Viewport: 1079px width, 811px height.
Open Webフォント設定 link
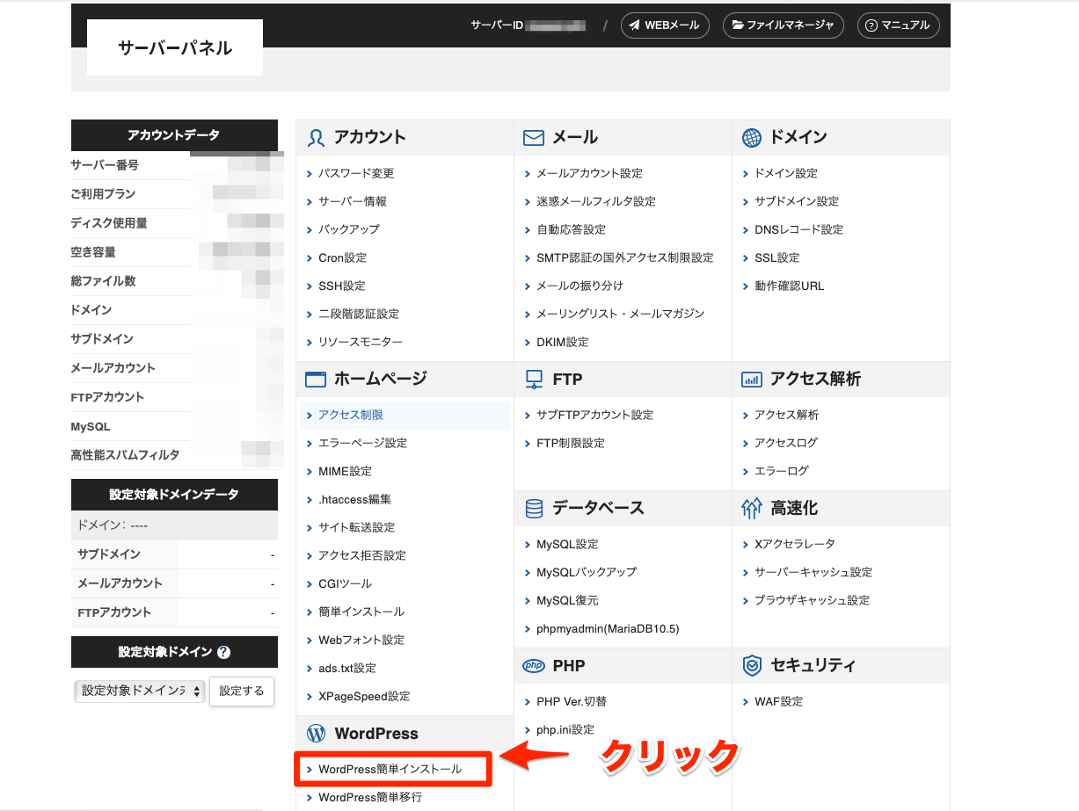[361, 640]
